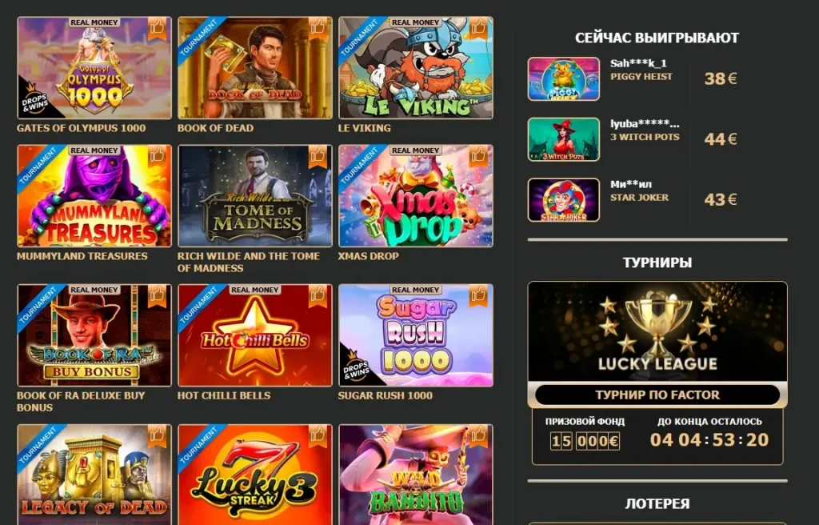Open Book of Ra Deluxe Buy Bonus title

[x=81, y=402]
